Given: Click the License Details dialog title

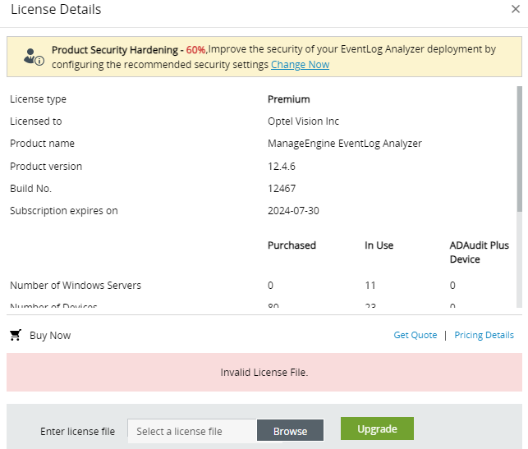Looking at the screenshot, I should tap(56, 9).
